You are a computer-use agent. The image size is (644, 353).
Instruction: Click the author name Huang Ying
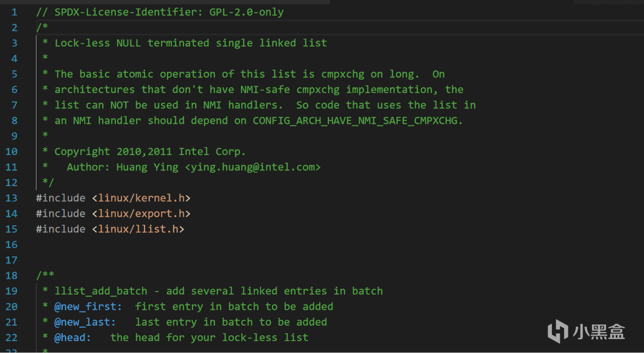click(x=147, y=167)
